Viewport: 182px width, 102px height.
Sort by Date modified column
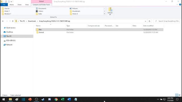pos(148,26)
